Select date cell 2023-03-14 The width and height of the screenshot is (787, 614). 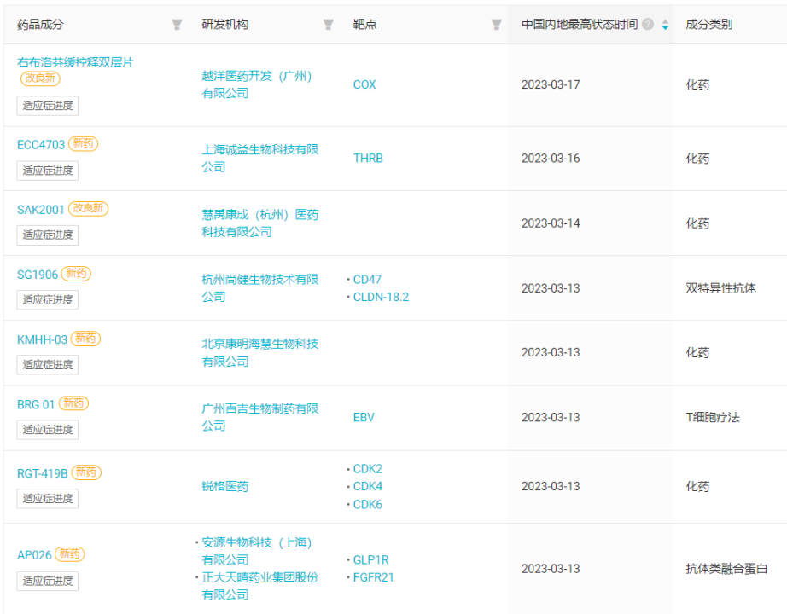551,223
